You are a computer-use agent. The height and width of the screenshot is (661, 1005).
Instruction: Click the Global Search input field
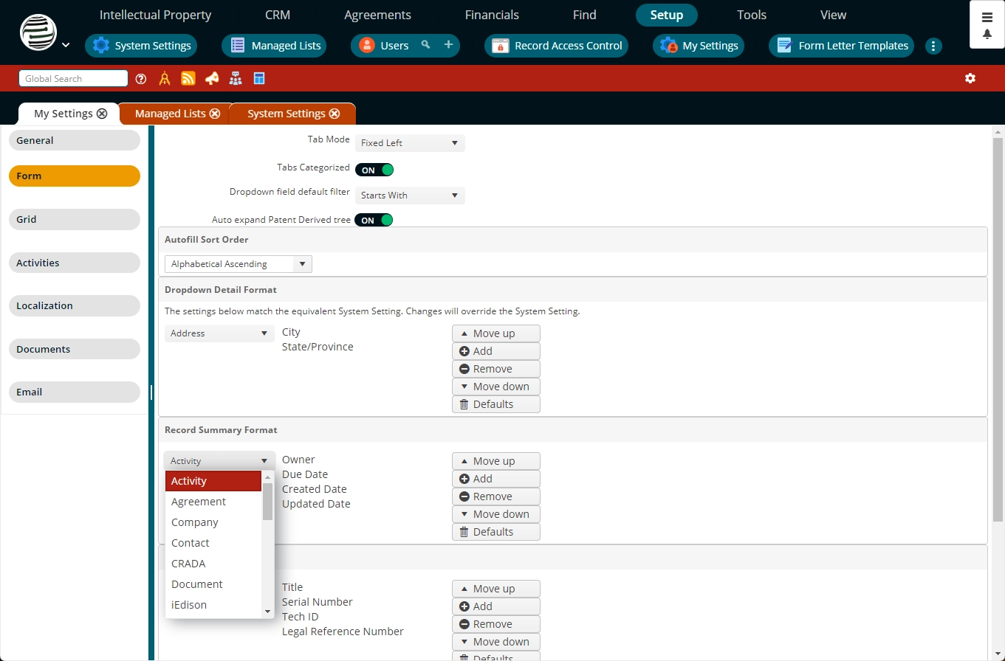click(73, 79)
